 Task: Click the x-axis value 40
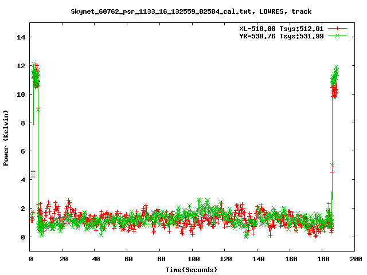click(96, 259)
